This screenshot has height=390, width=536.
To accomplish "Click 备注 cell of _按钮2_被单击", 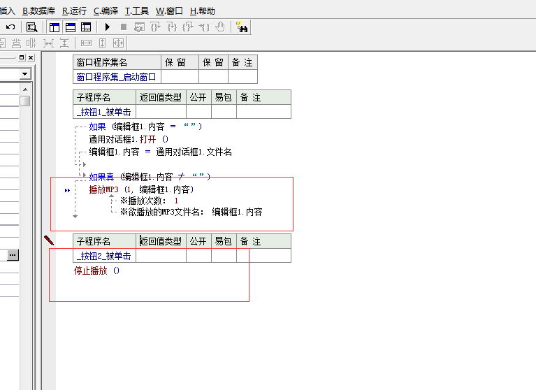I will click(x=264, y=256).
